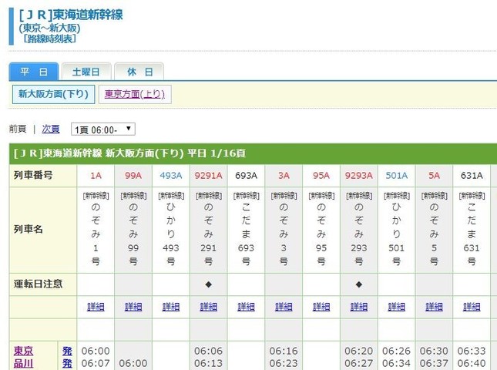Select the 休日 tab

(139, 72)
